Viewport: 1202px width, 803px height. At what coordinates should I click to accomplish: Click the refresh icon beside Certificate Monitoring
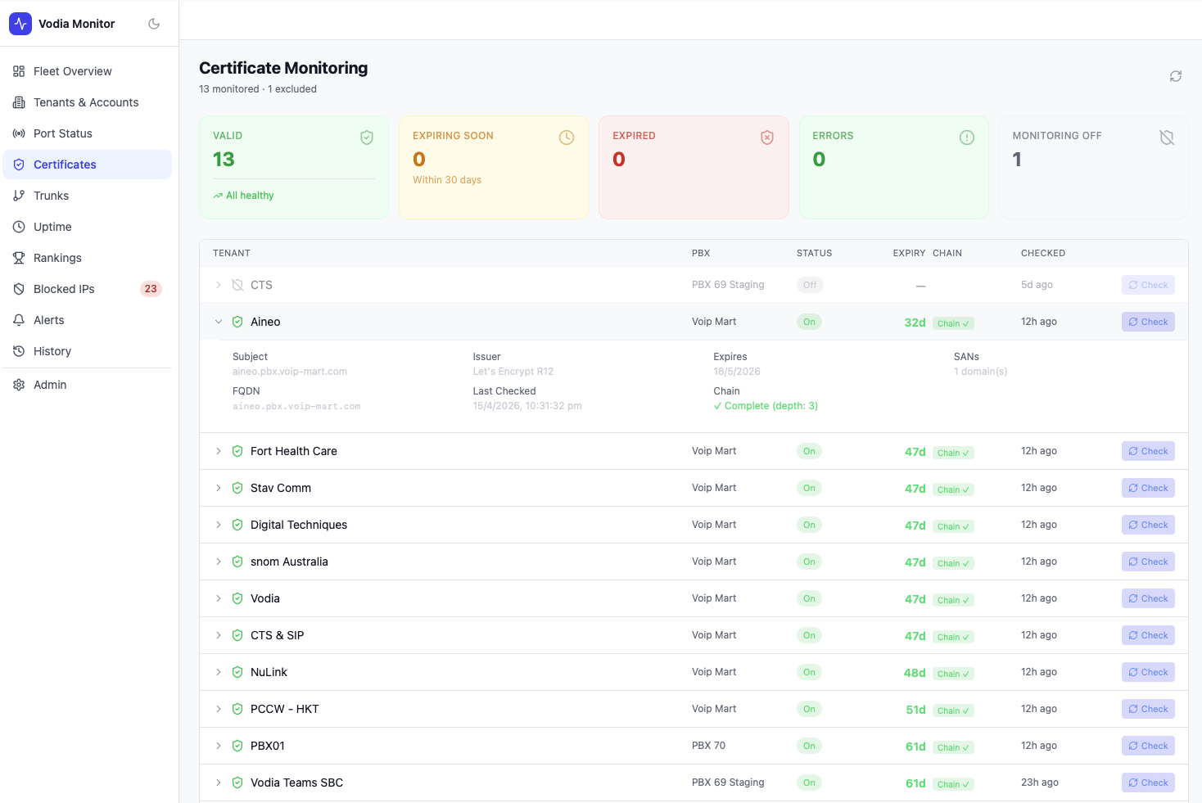tap(1175, 76)
